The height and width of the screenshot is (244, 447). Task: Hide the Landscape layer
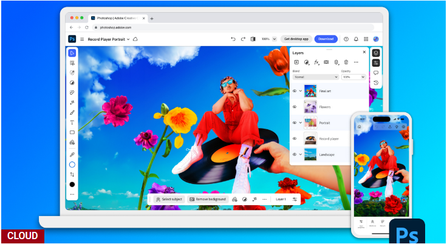coord(295,154)
